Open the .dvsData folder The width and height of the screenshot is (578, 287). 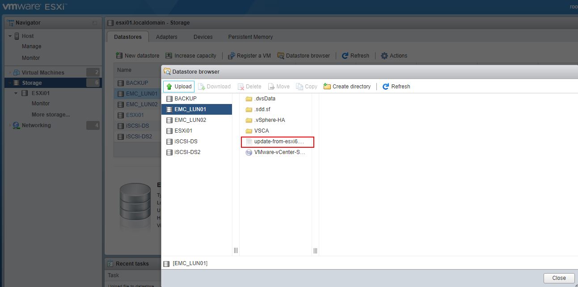coord(275,99)
